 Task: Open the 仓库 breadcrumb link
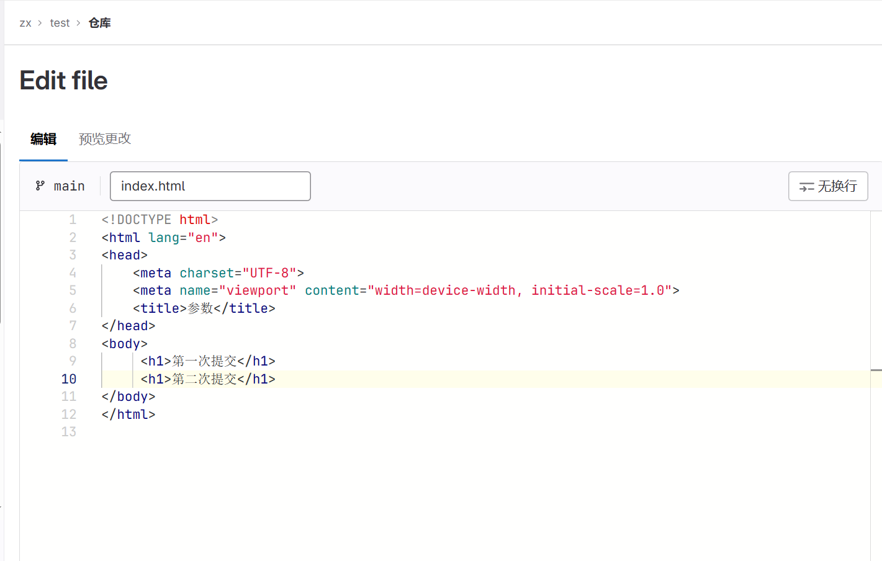coord(99,23)
